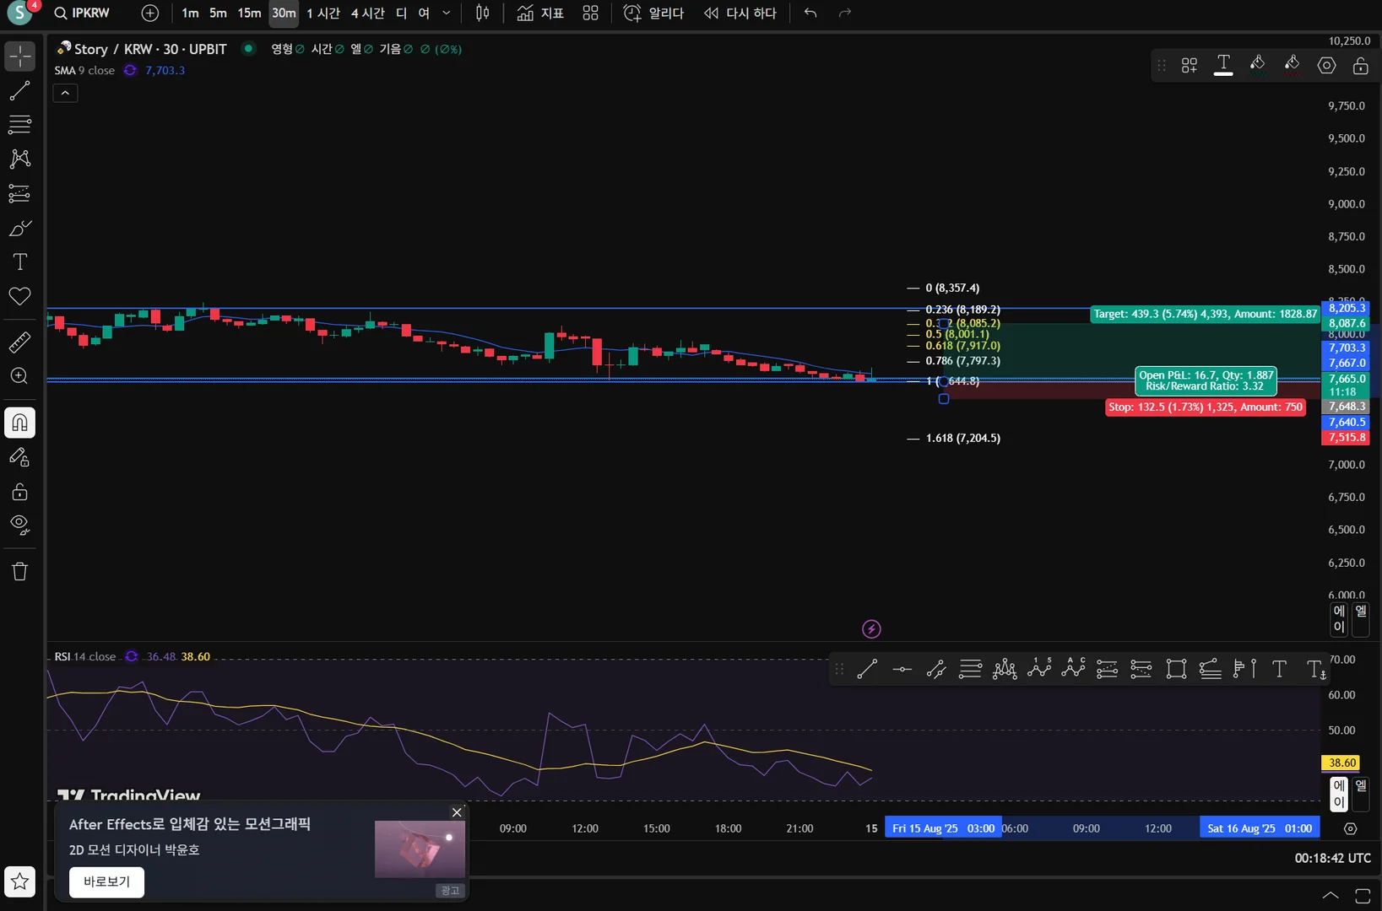Screen dimensions: 1382x911
Task: Start bar replay with 다시 하다
Action: tap(740, 13)
